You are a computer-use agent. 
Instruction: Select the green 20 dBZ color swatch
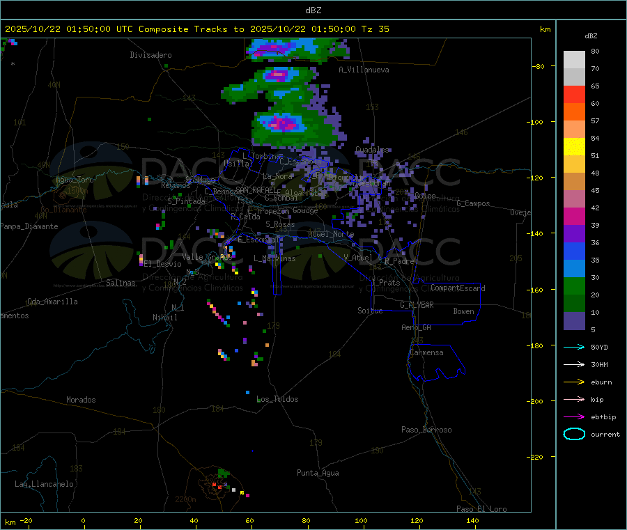tap(574, 286)
